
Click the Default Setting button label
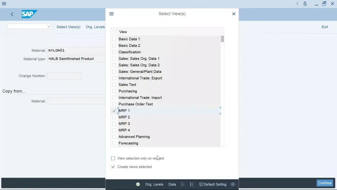[x=215, y=184]
